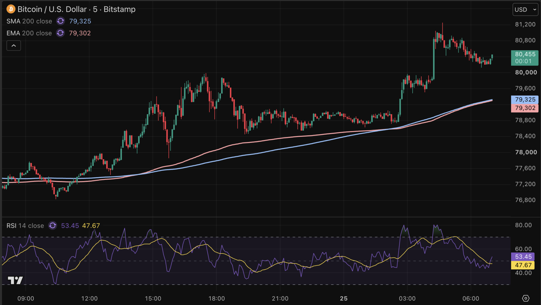This screenshot has width=541, height=305.
Task: Click the 79,600 price scale label
Action: tap(525, 88)
